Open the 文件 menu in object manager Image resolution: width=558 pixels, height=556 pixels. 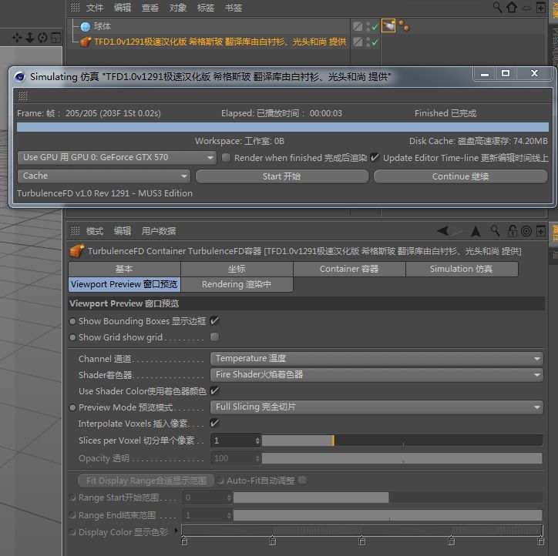[95, 8]
